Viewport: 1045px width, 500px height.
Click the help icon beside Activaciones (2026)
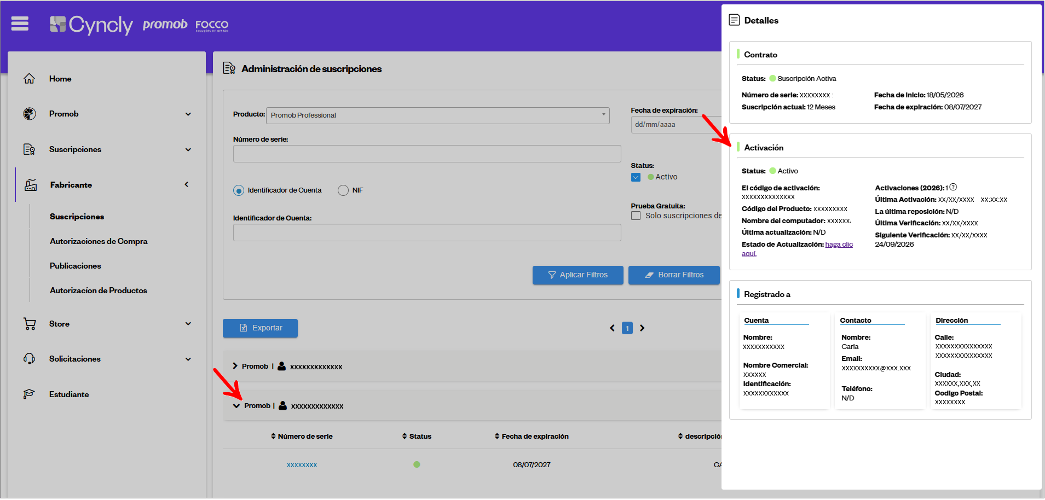953,187
